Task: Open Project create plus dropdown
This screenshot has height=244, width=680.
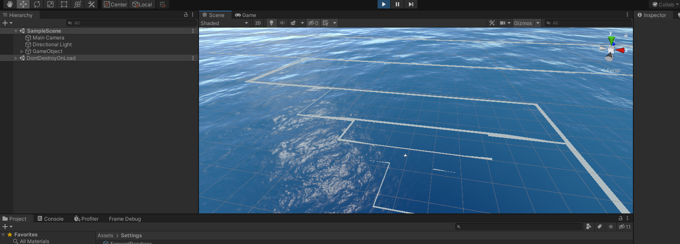Action: [7, 227]
